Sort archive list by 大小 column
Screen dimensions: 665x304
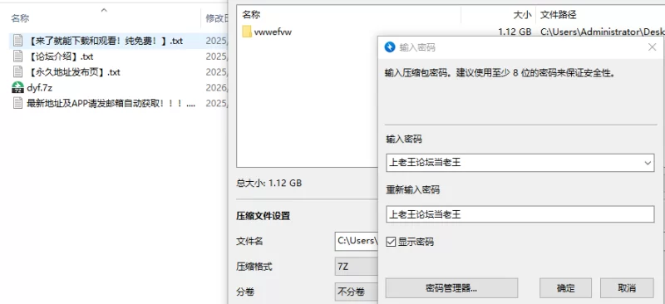click(523, 15)
